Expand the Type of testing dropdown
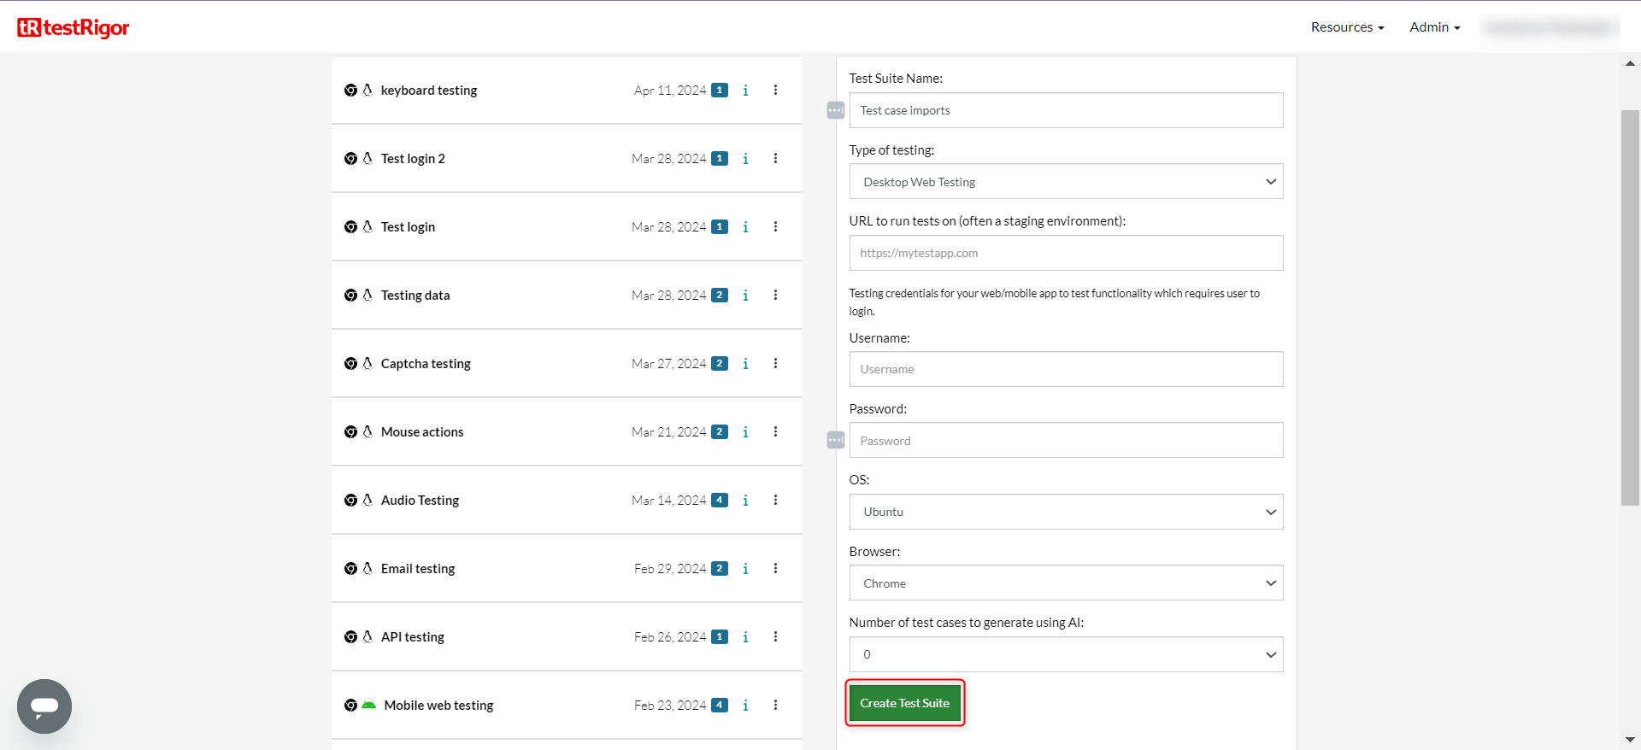The image size is (1641, 750). (x=1066, y=182)
